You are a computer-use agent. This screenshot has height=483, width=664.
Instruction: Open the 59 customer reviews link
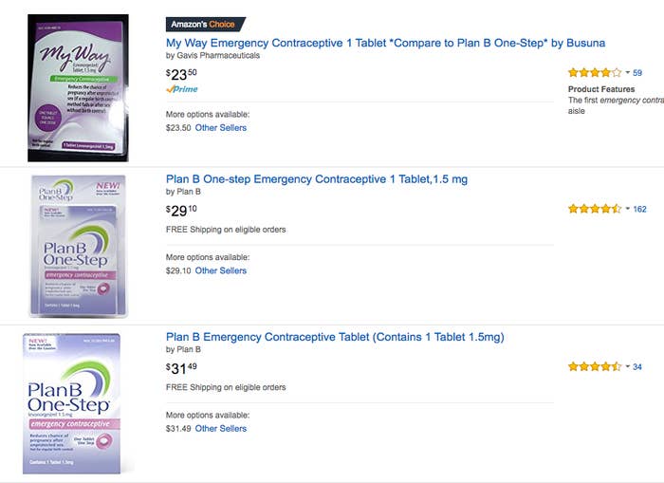coord(637,73)
